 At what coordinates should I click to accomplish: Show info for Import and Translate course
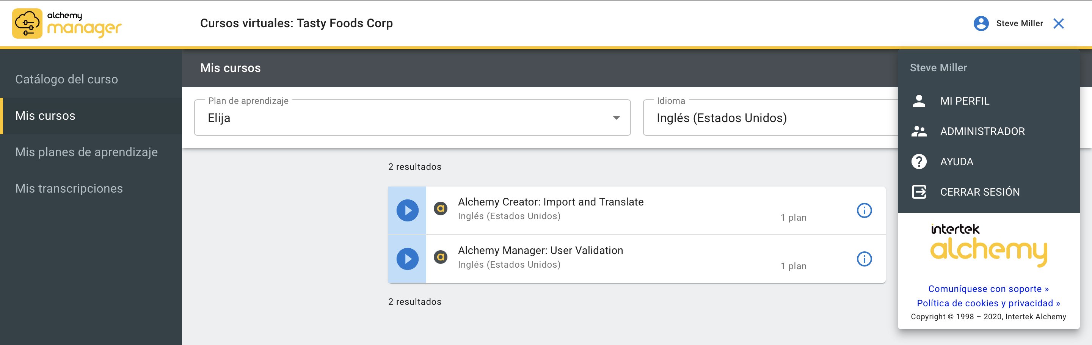tap(864, 210)
